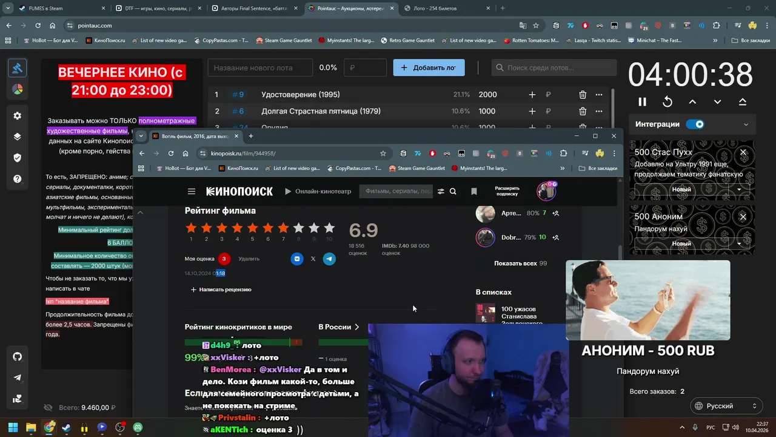Screen dimensions: 776x437
Task: Delete the lot Удостоверение (1995)
Action: coord(583,95)
